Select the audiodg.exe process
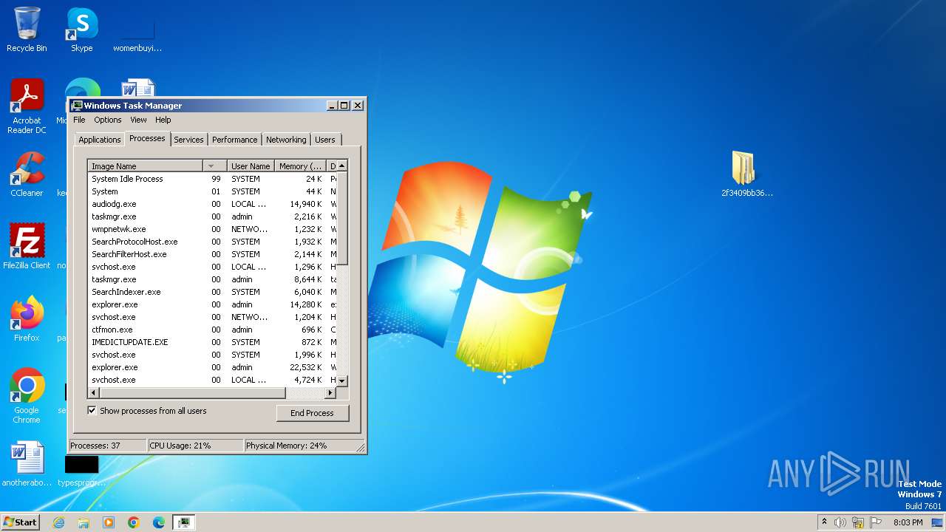The width and height of the screenshot is (946, 532). click(212, 204)
